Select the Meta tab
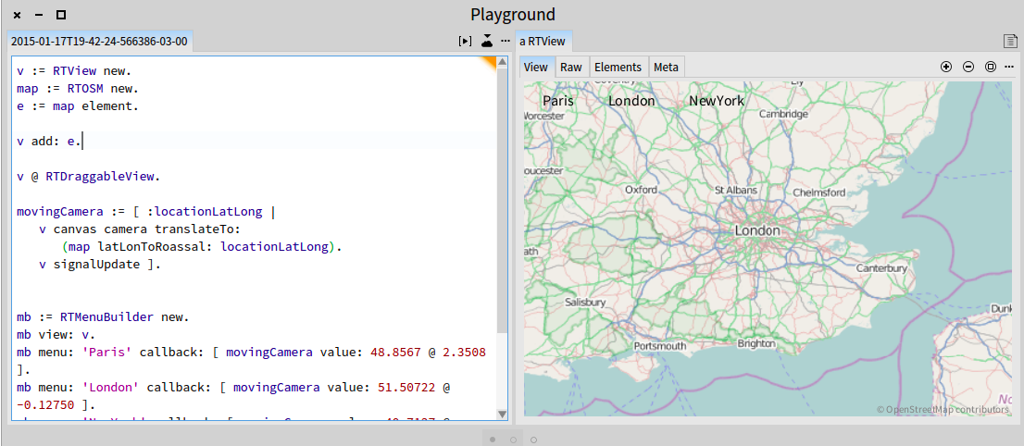Screen dimensions: 1024x446 click(x=666, y=67)
